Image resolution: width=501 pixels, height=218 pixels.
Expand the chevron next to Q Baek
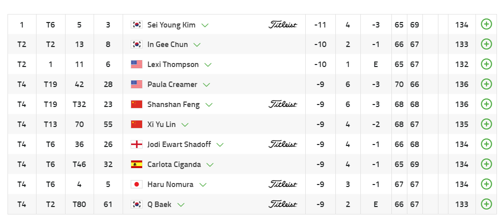181,204
